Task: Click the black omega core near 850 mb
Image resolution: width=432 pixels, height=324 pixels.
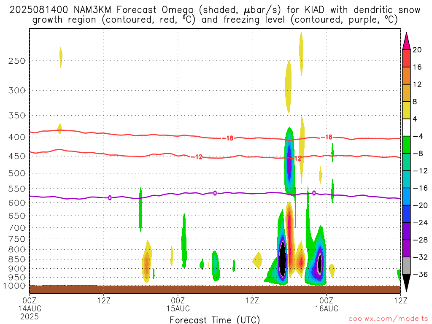Action: point(282,259)
